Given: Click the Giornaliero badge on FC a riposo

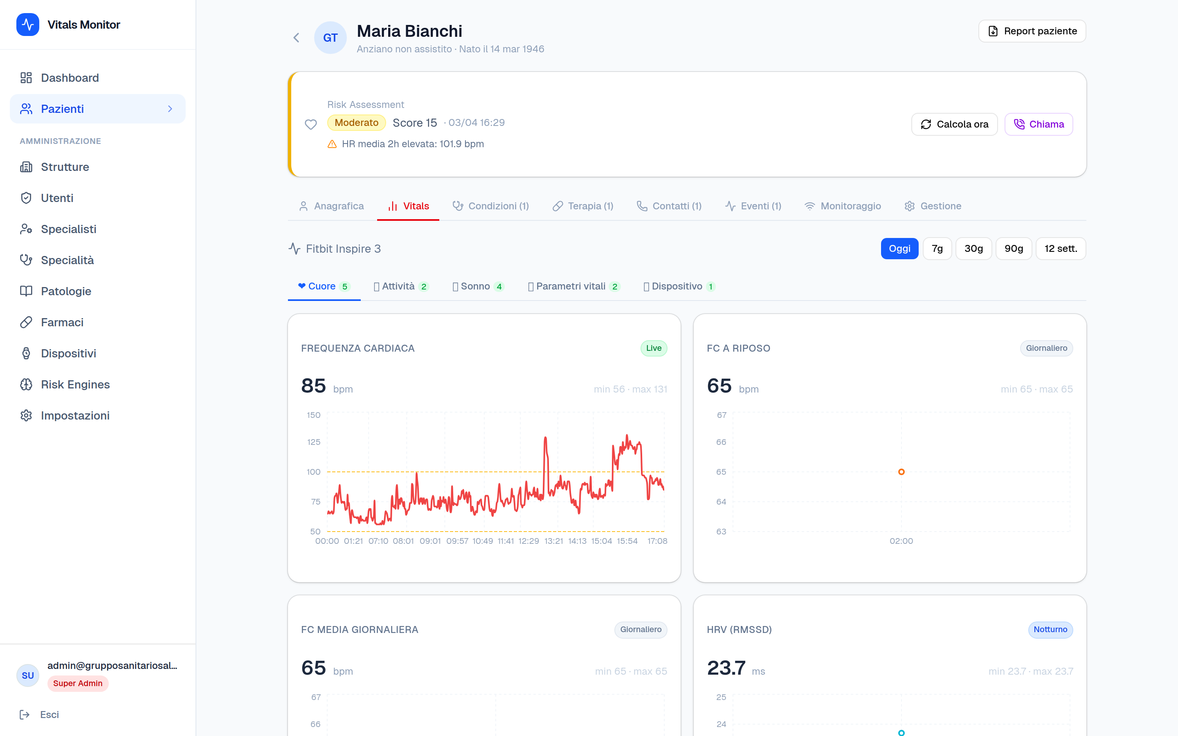Looking at the screenshot, I should click(1047, 348).
